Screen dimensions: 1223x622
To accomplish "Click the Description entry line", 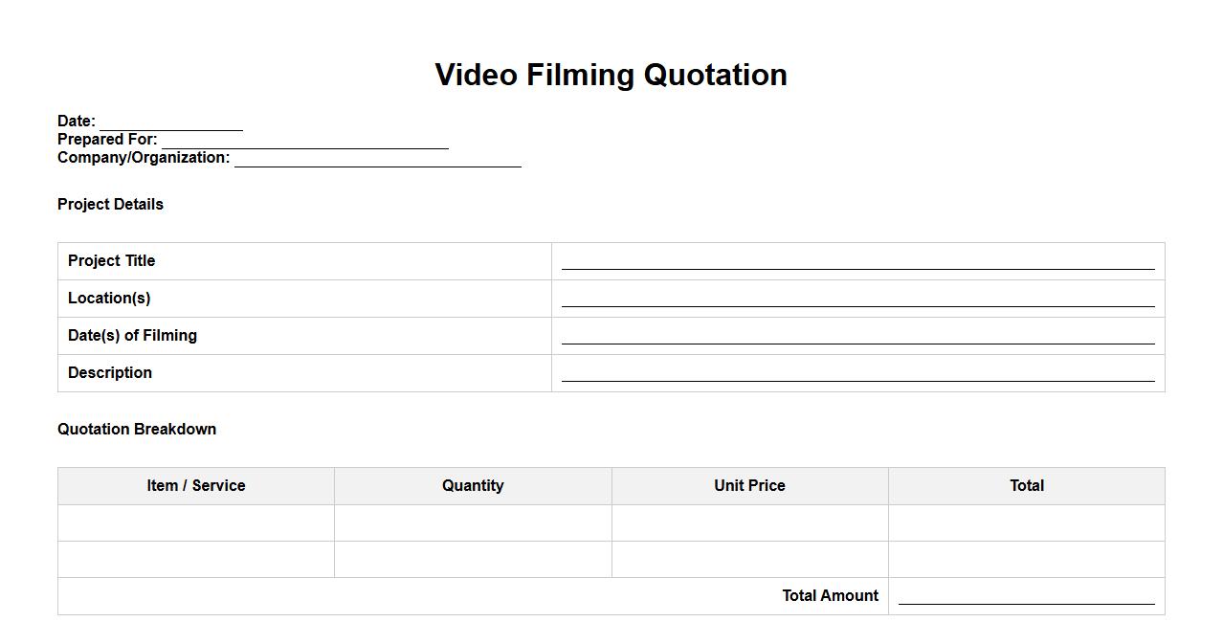I will 857,373.
